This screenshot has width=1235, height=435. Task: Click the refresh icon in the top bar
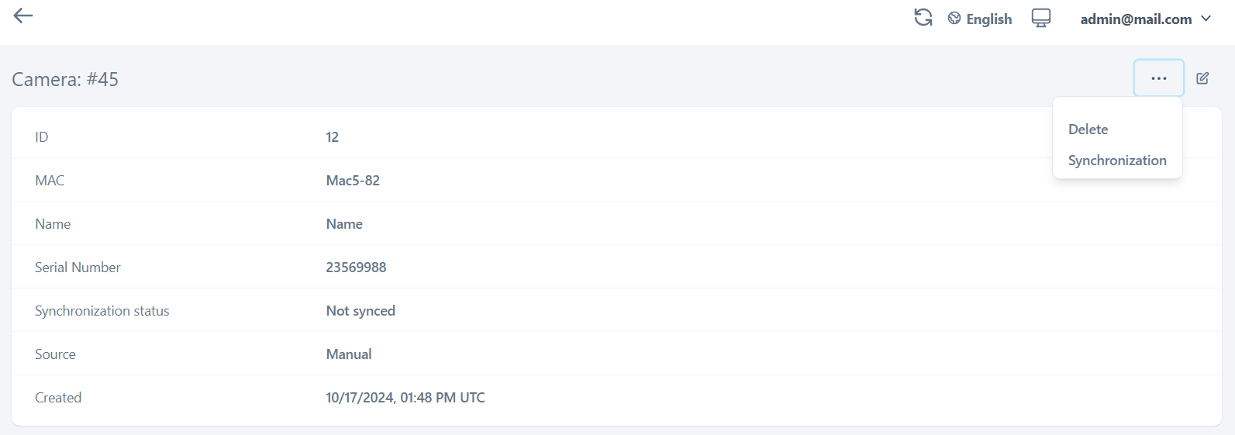(x=923, y=18)
